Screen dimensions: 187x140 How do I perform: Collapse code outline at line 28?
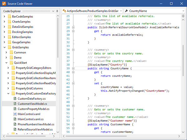73,27
